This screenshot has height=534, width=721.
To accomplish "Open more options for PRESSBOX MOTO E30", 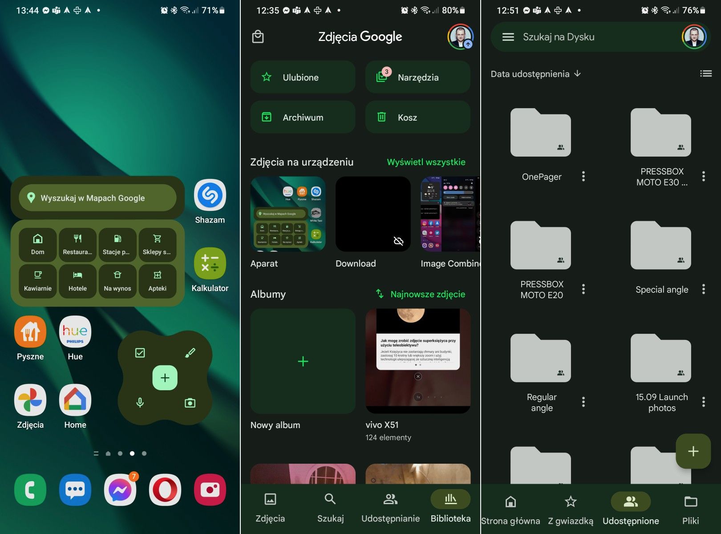I will [703, 176].
